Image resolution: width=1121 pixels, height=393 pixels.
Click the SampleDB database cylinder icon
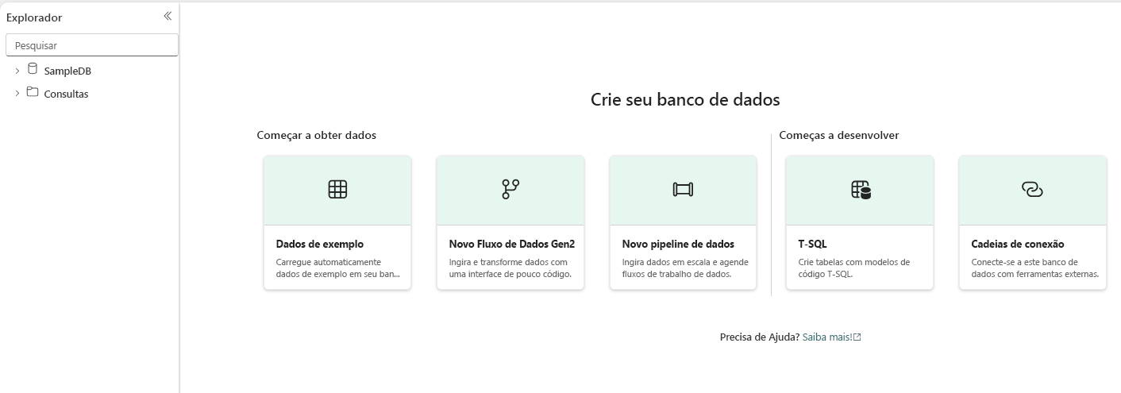(x=33, y=69)
